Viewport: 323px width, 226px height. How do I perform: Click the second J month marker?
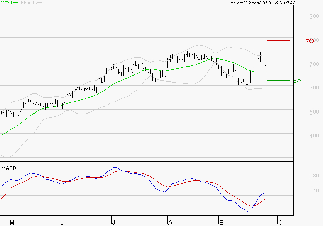113,223
